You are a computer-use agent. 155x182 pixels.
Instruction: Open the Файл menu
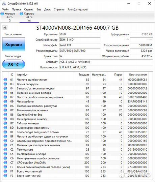(x=5, y=9)
